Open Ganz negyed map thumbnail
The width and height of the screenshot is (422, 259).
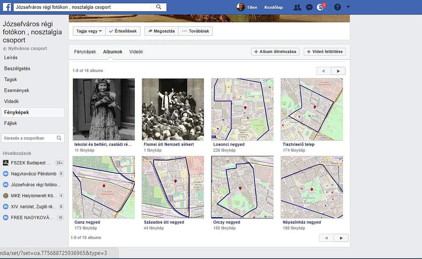103,187
